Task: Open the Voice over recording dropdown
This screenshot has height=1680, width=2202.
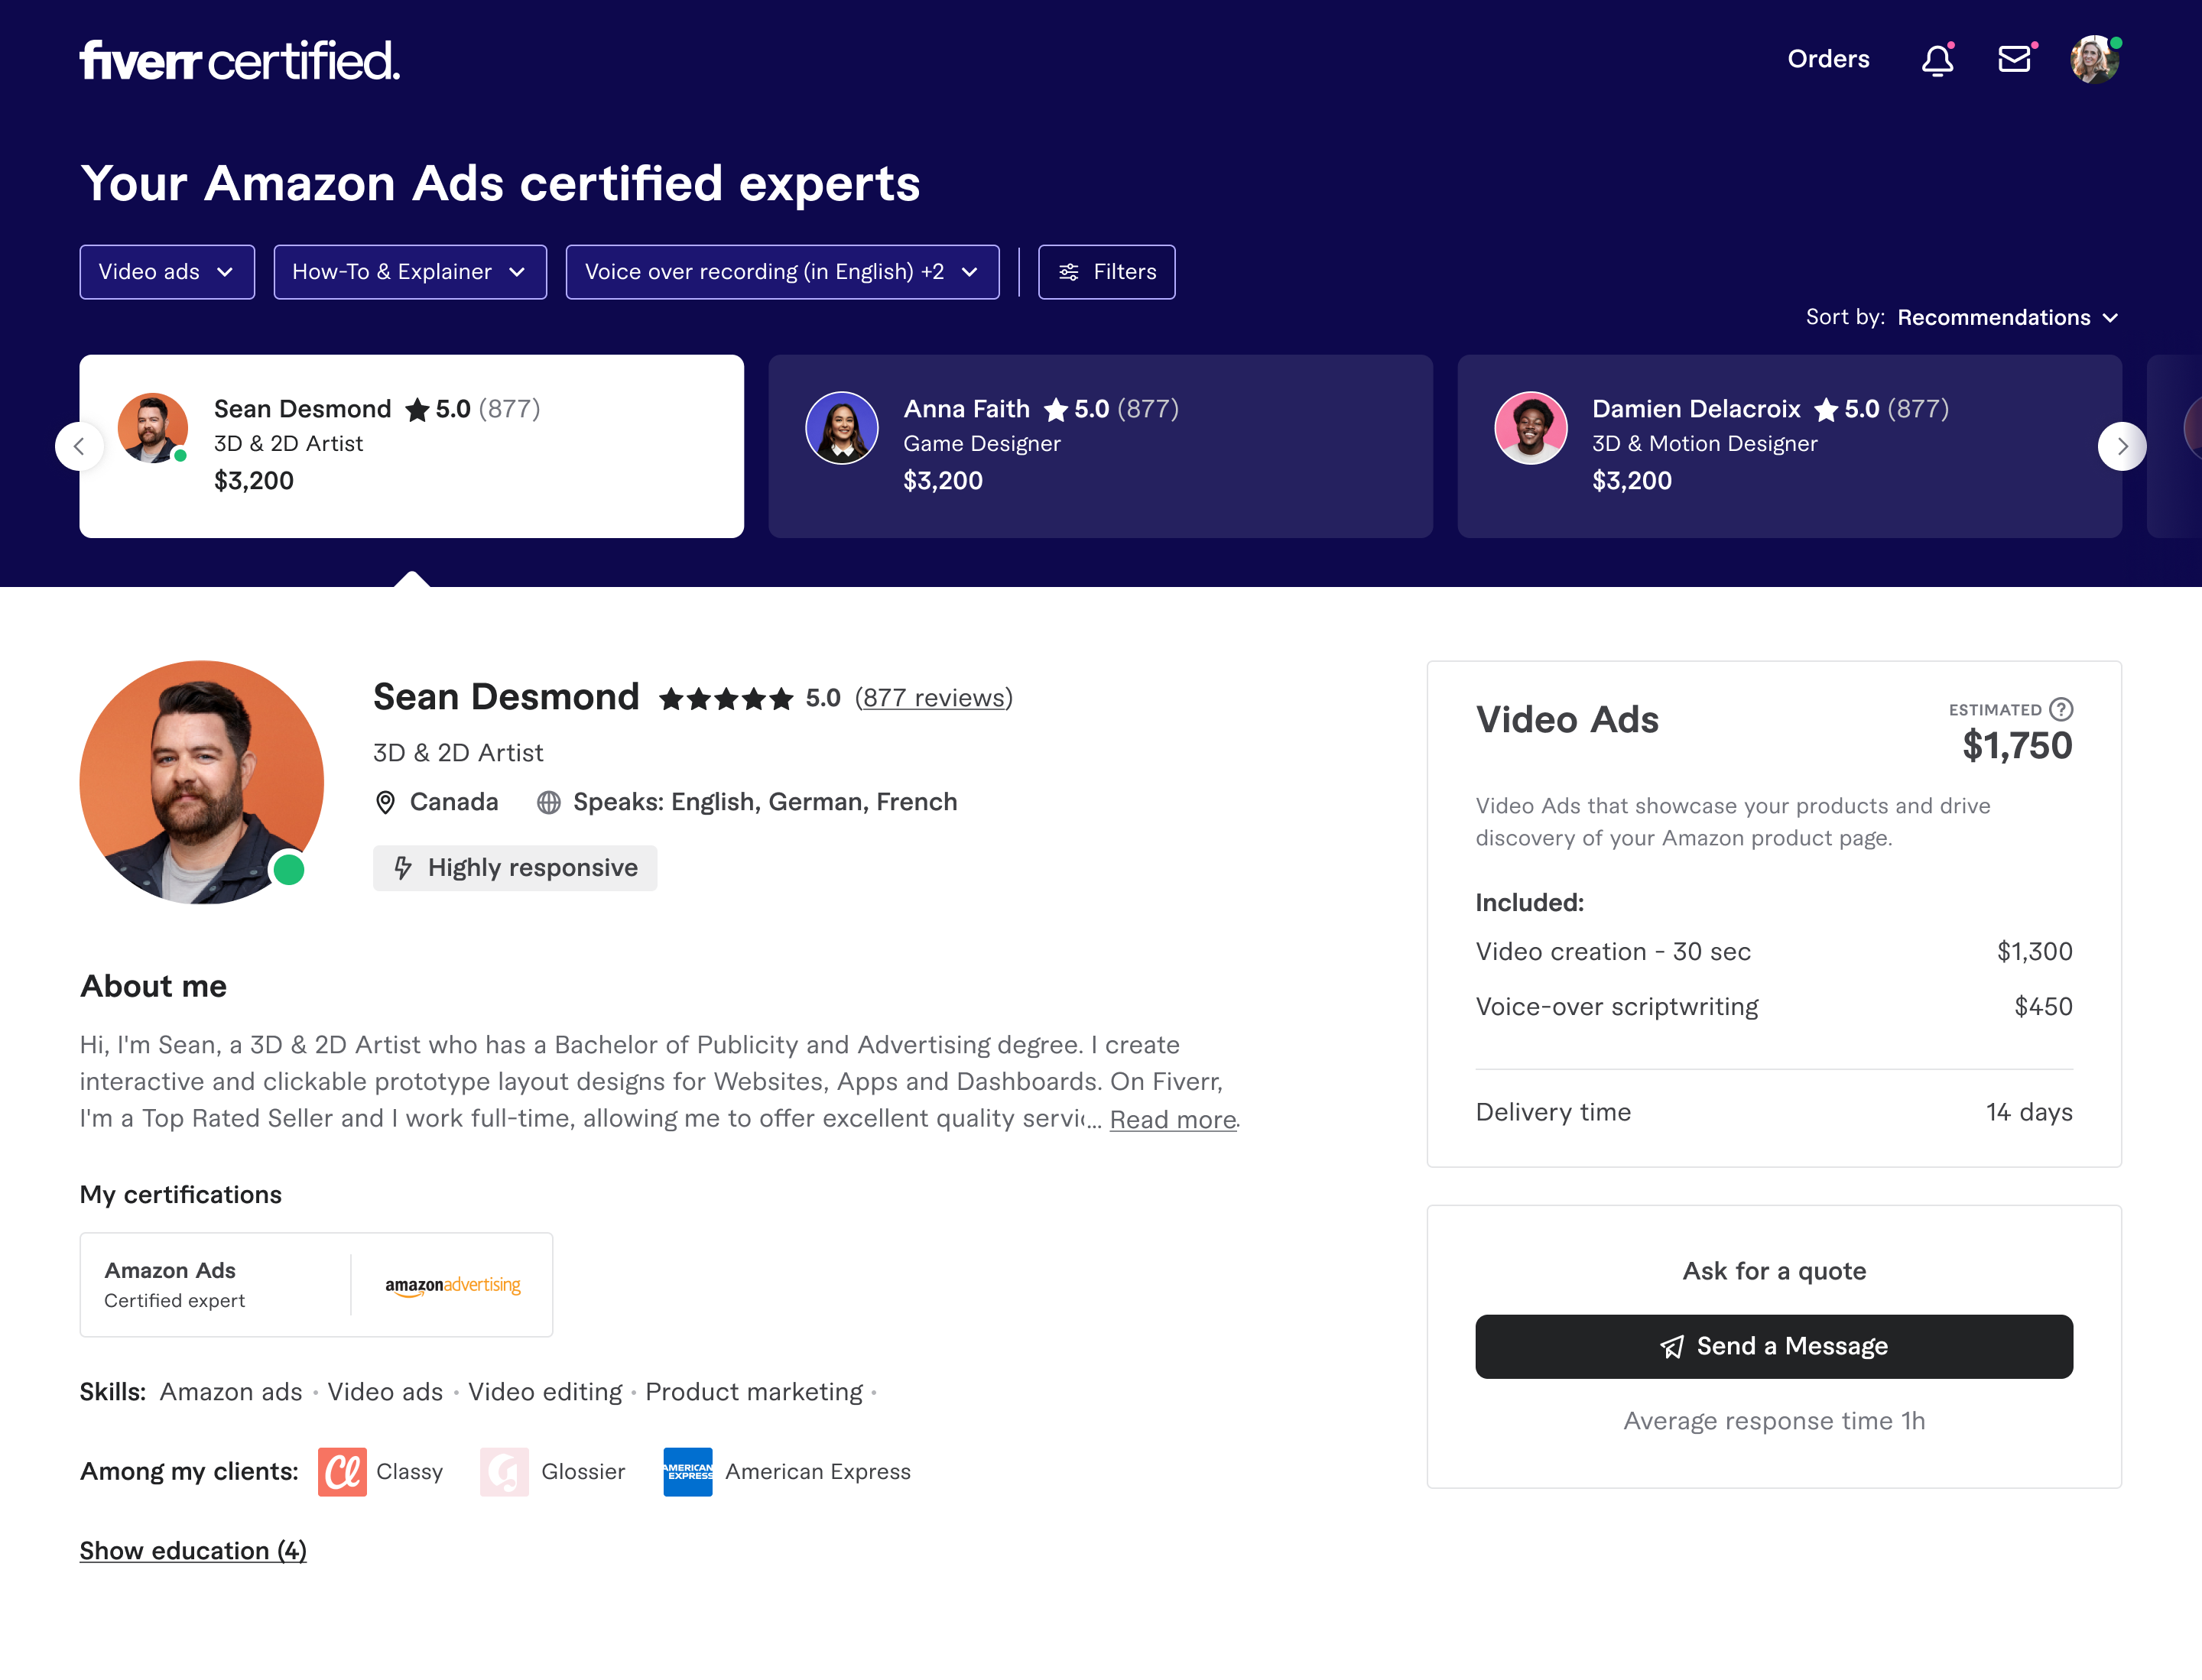Action: pyautogui.click(x=782, y=272)
